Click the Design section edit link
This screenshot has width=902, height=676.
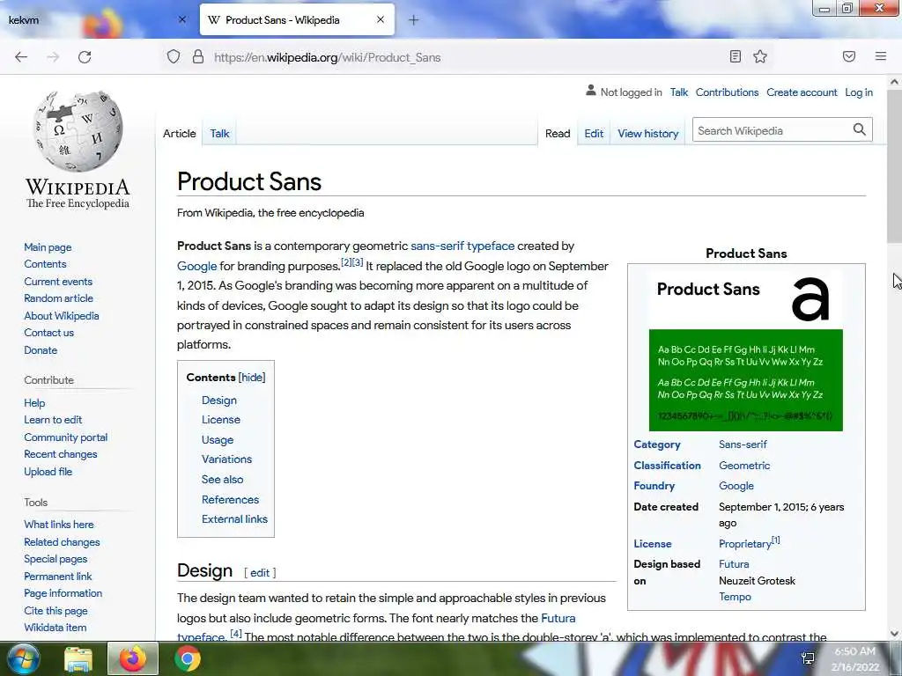pos(260,572)
